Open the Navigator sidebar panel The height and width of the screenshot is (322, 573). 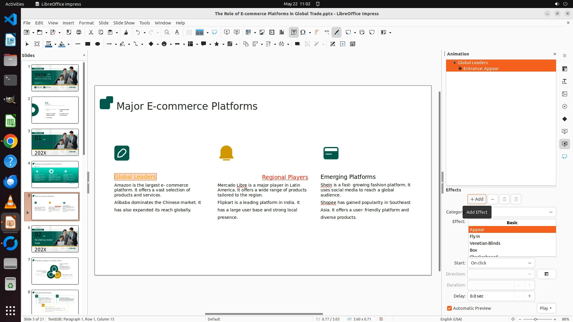point(564,106)
